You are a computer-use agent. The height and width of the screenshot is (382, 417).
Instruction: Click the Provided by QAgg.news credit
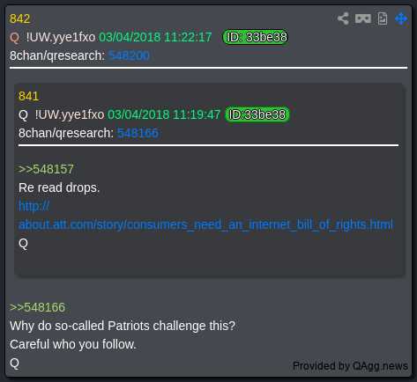[350, 366]
